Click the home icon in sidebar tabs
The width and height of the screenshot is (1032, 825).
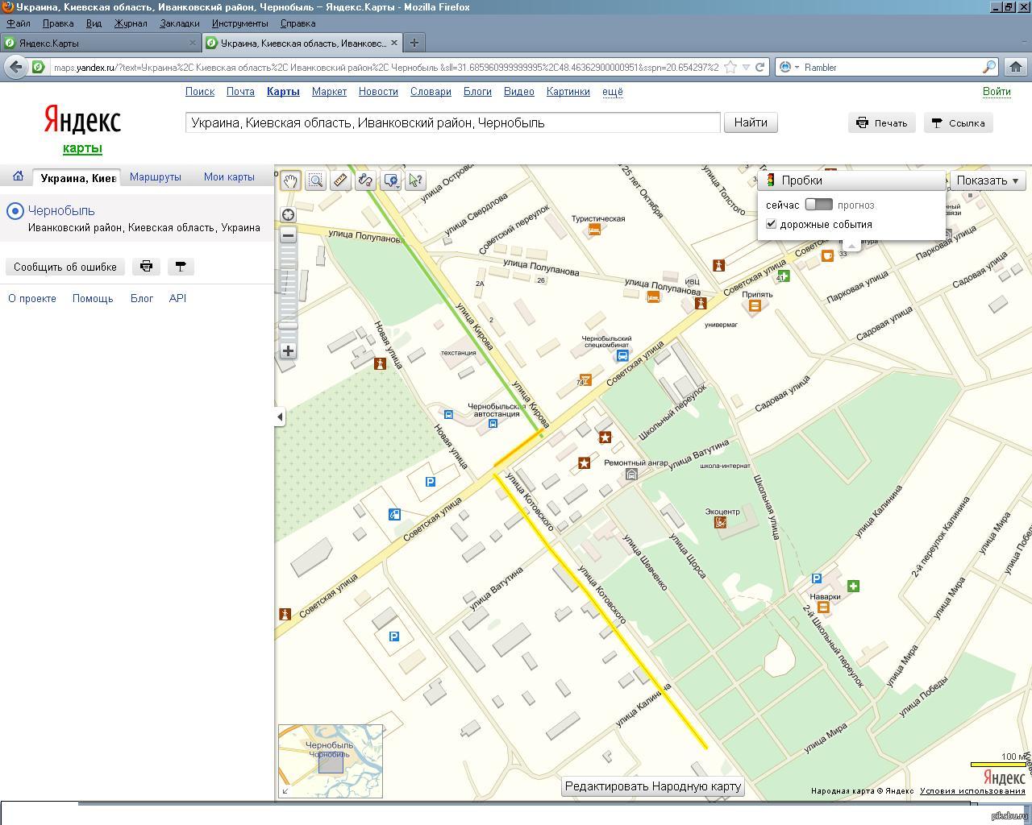click(x=18, y=176)
